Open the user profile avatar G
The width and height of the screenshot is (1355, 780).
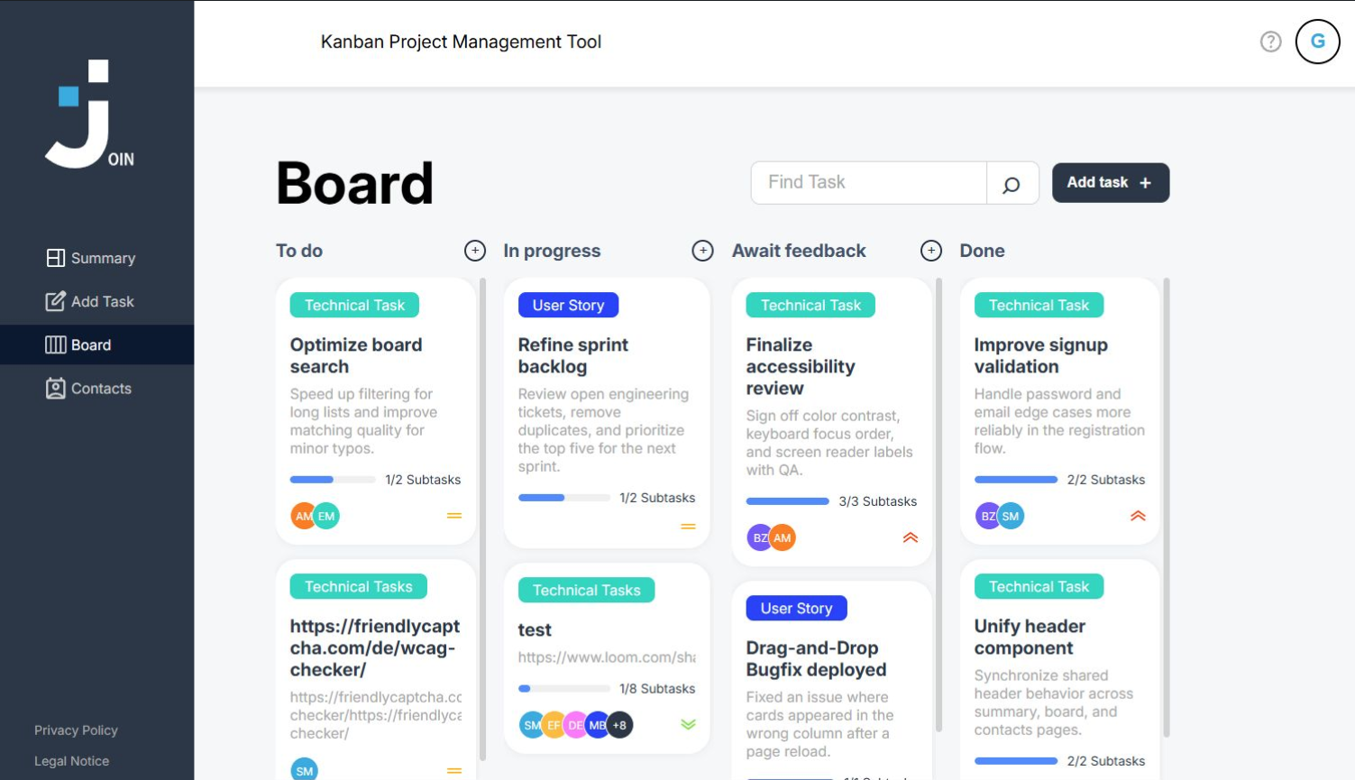click(x=1317, y=41)
